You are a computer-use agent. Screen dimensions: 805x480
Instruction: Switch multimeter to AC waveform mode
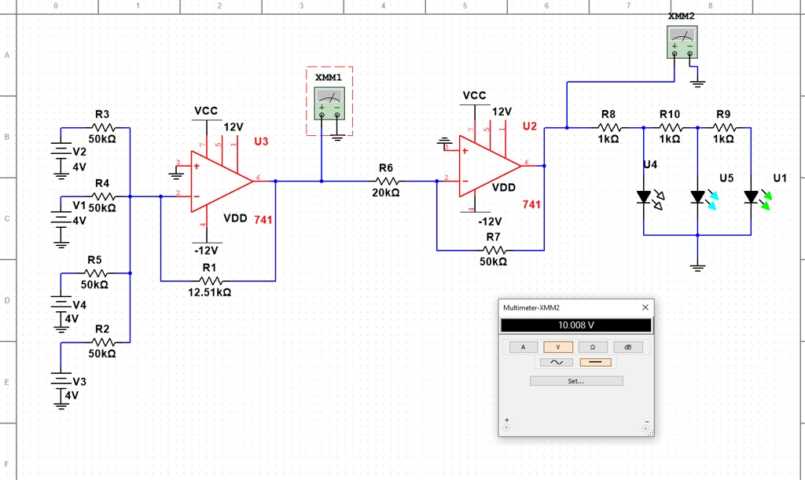(x=556, y=362)
